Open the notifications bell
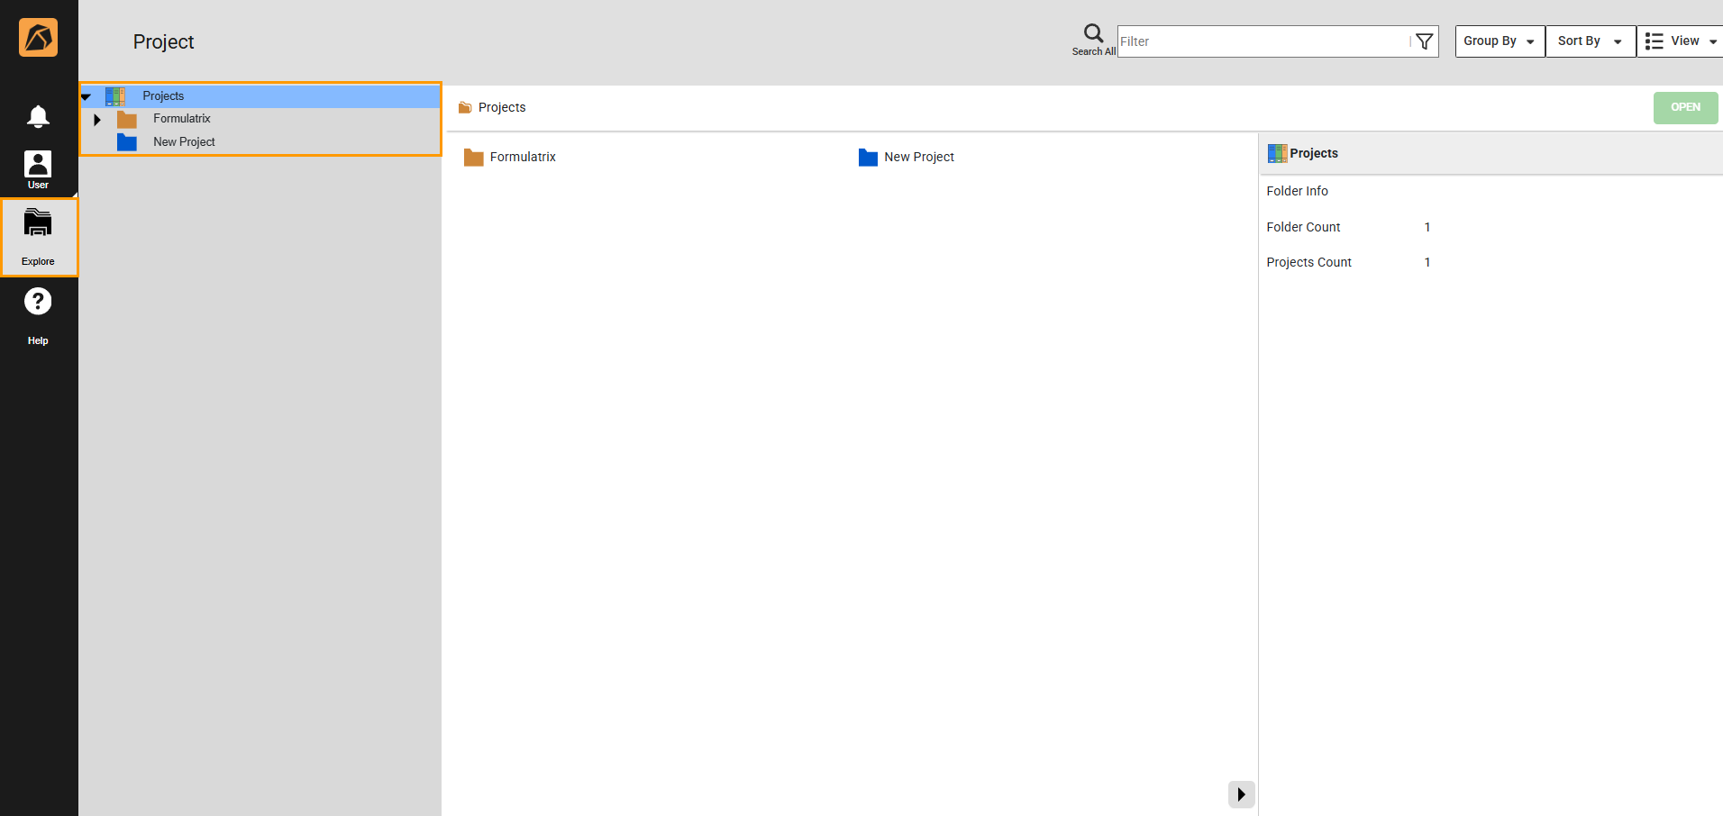The width and height of the screenshot is (1723, 816). (38, 116)
